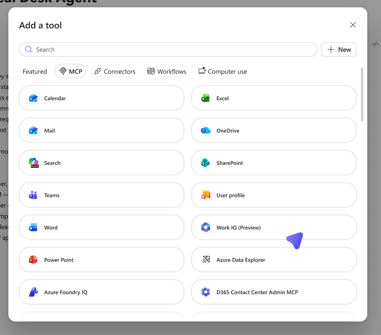Select the Word tool label
Screen dimensions: 381x335
(51, 228)
